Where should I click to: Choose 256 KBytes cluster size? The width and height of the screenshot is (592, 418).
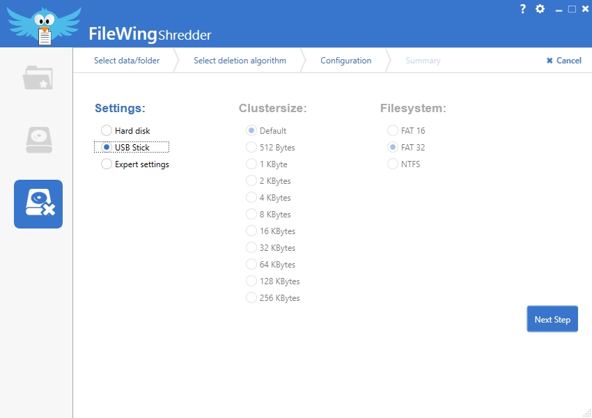click(272, 298)
